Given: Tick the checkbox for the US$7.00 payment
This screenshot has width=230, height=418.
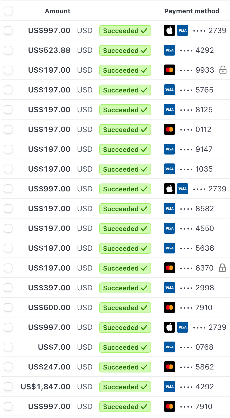Looking at the screenshot, I should [8, 347].
